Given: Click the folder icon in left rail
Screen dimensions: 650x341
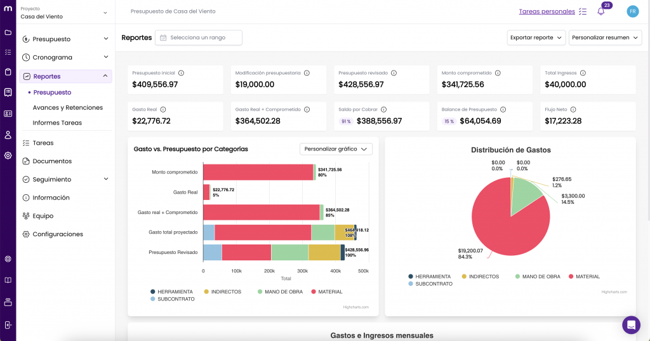Looking at the screenshot, I should [8, 32].
